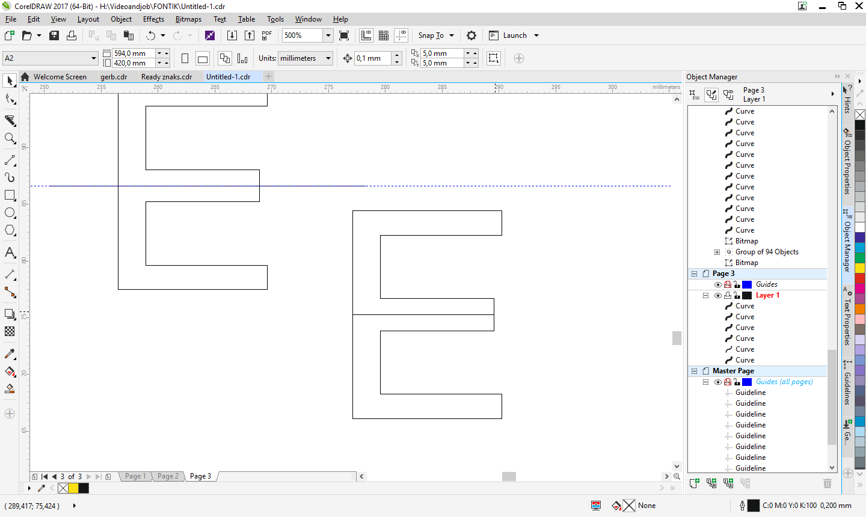The image size is (866, 517).
Task: Open the Snap To dropdown
Action: pyautogui.click(x=452, y=35)
